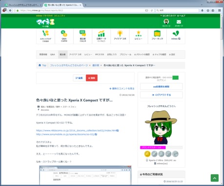Select the アイデア ラボ tab in profile menu
Image resolution: width=224 pixels, height=186 pixels.
(75, 54)
